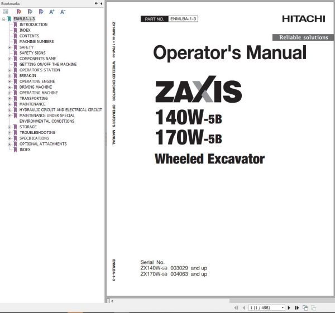Open the MAINTENANCE bookmark
This screenshot has height=313, width=335.
click(x=32, y=104)
